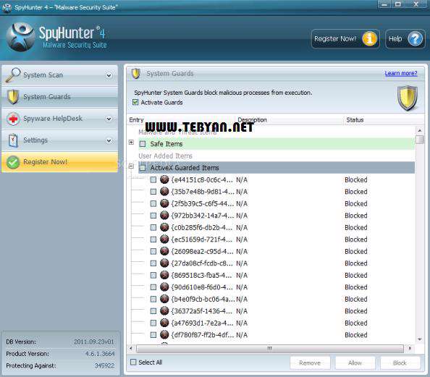Click the horizontal scrollbar thumb

[270, 349]
